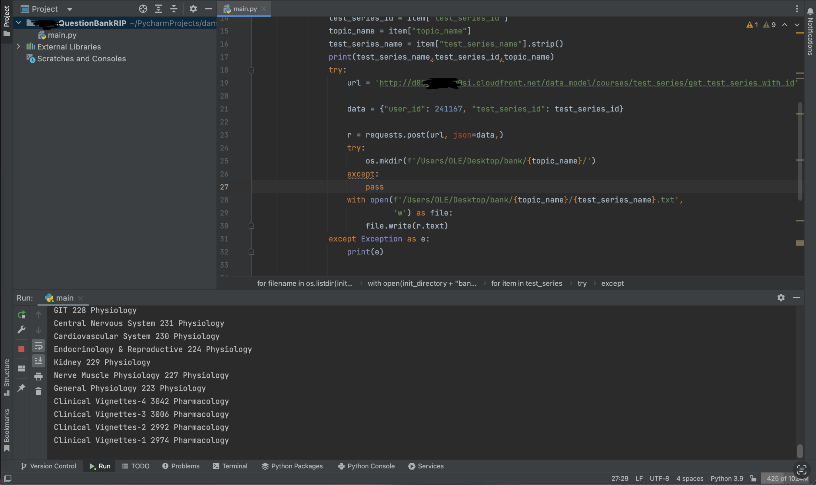Select the Terminal tab at bottom
The image size is (816, 485).
coord(234,465)
